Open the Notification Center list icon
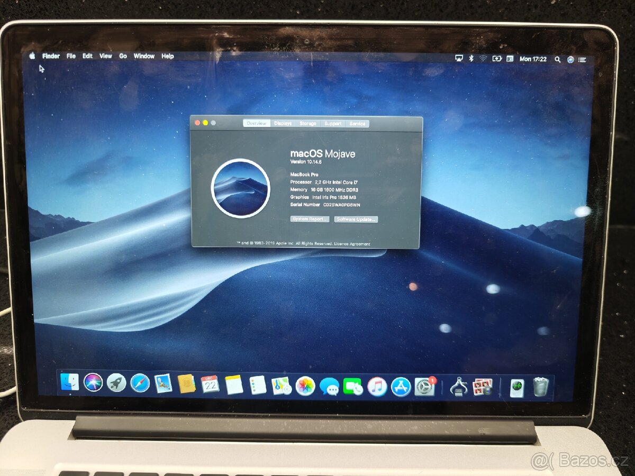This screenshot has height=476, width=635. (x=582, y=60)
